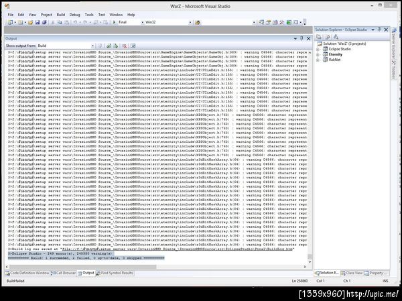Switch to Class View tab
This screenshot has width=402, height=301.
(352, 273)
